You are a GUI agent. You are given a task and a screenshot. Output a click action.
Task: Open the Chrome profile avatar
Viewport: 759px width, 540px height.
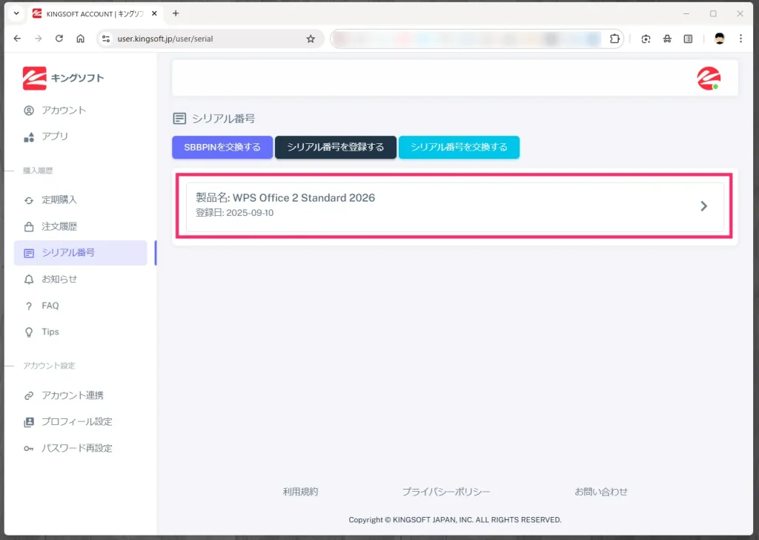[x=720, y=39]
